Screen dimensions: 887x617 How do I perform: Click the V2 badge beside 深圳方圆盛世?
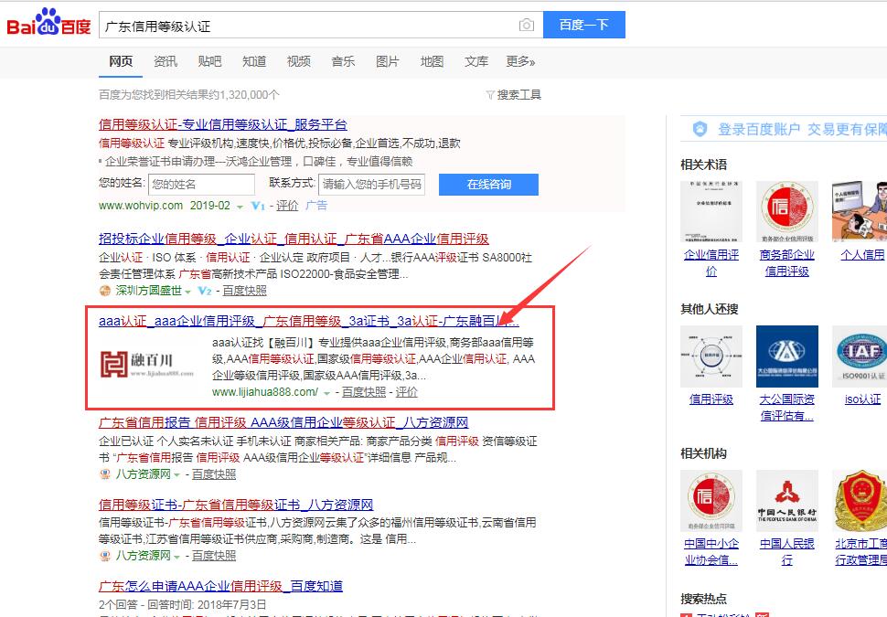[x=204, y=291]
